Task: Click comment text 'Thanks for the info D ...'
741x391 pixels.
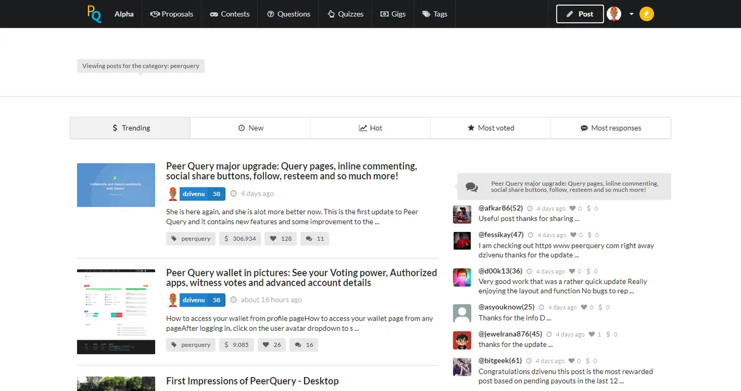Action: 515,318
